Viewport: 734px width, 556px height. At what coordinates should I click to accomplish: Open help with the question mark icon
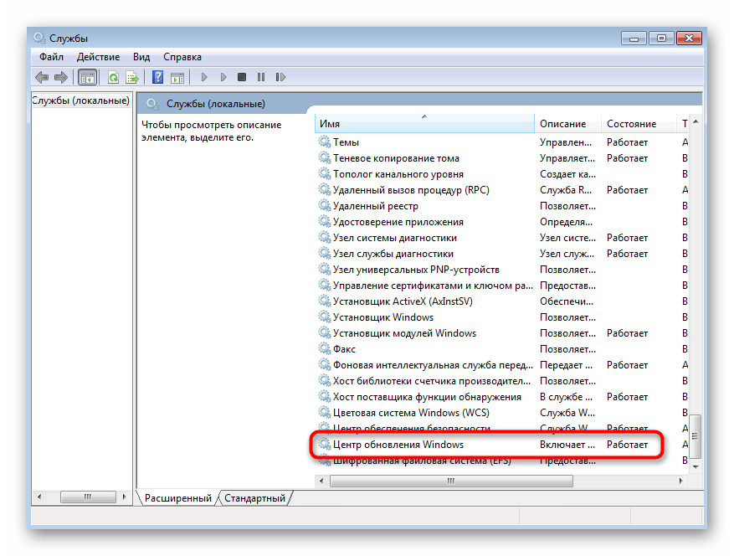[x=157, y=77]
